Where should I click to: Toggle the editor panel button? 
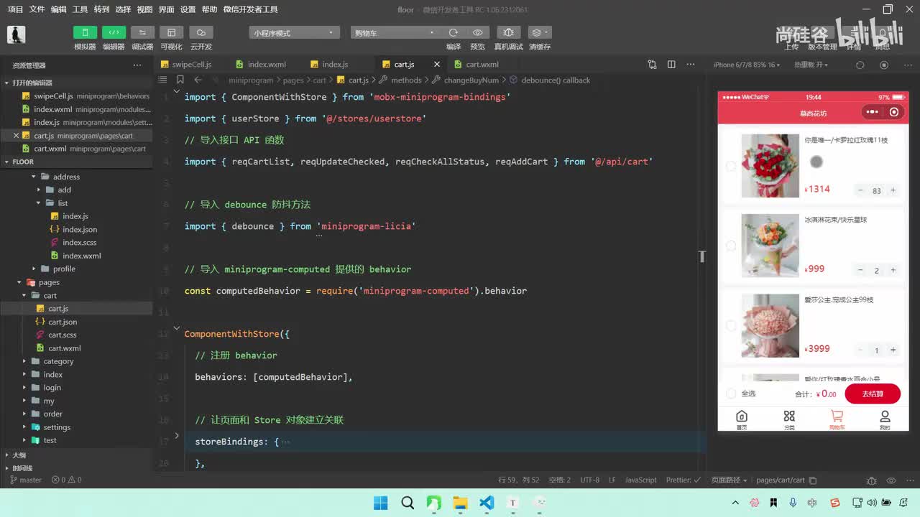(114, 32)
